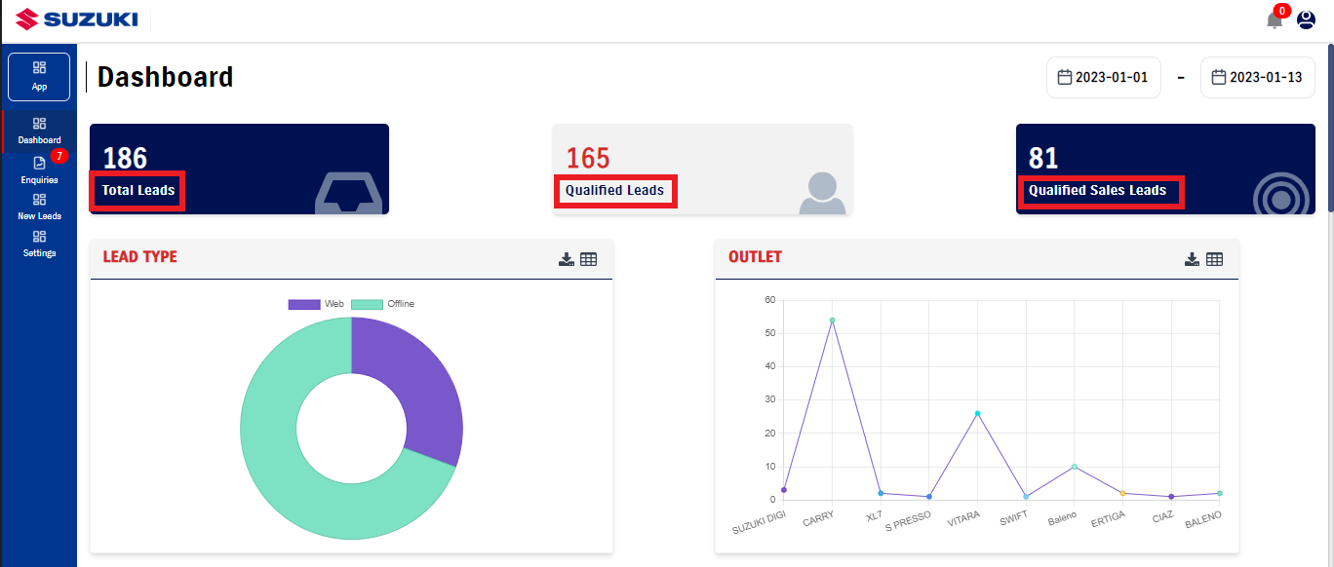
Task: Click the SUZUKI DIGI data point
Action: pyautogui.click(x=784, y=490)
